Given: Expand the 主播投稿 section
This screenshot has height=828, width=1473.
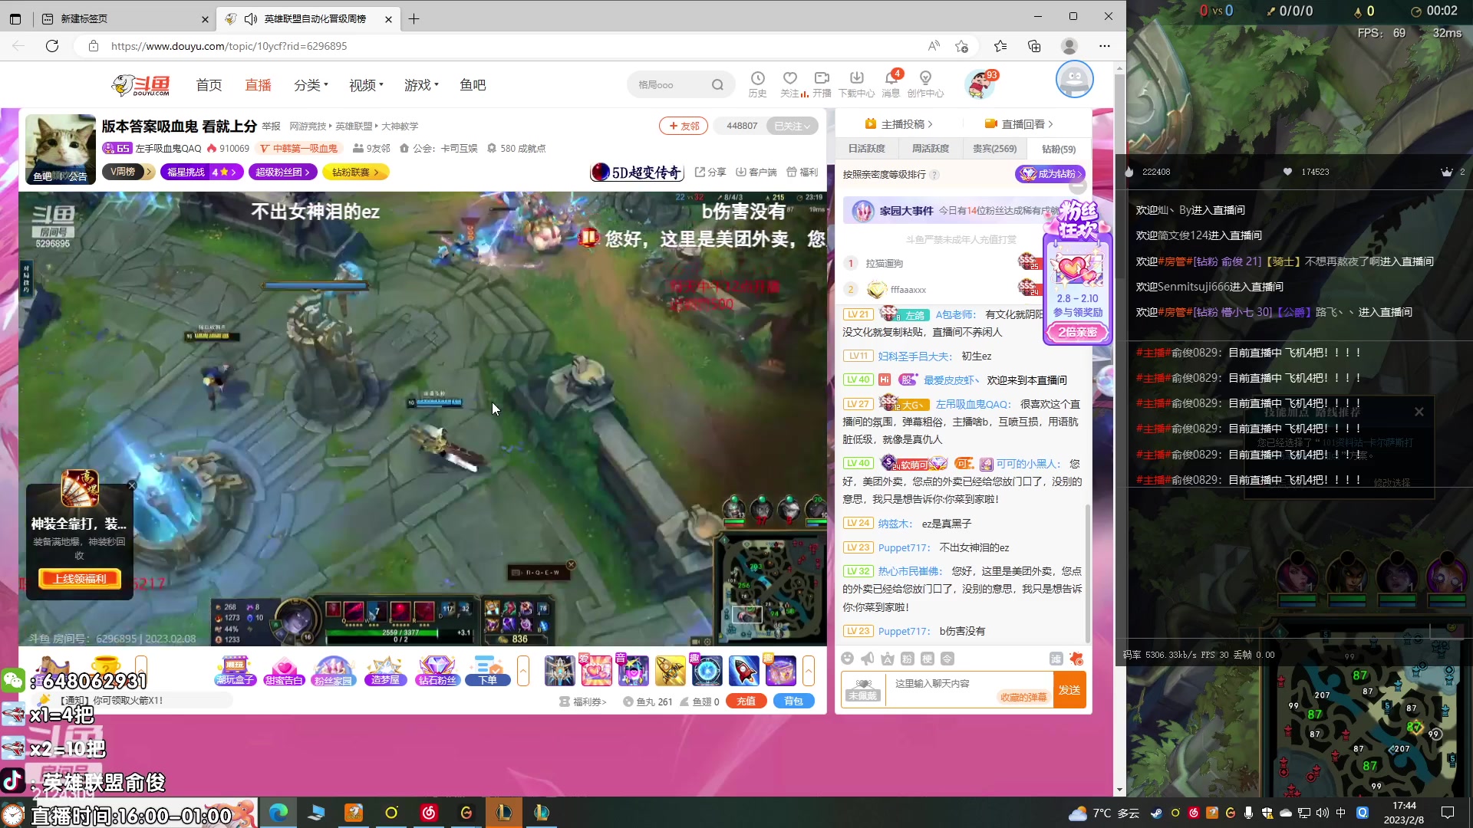Looking at the screenshot, I should (899, 124).
